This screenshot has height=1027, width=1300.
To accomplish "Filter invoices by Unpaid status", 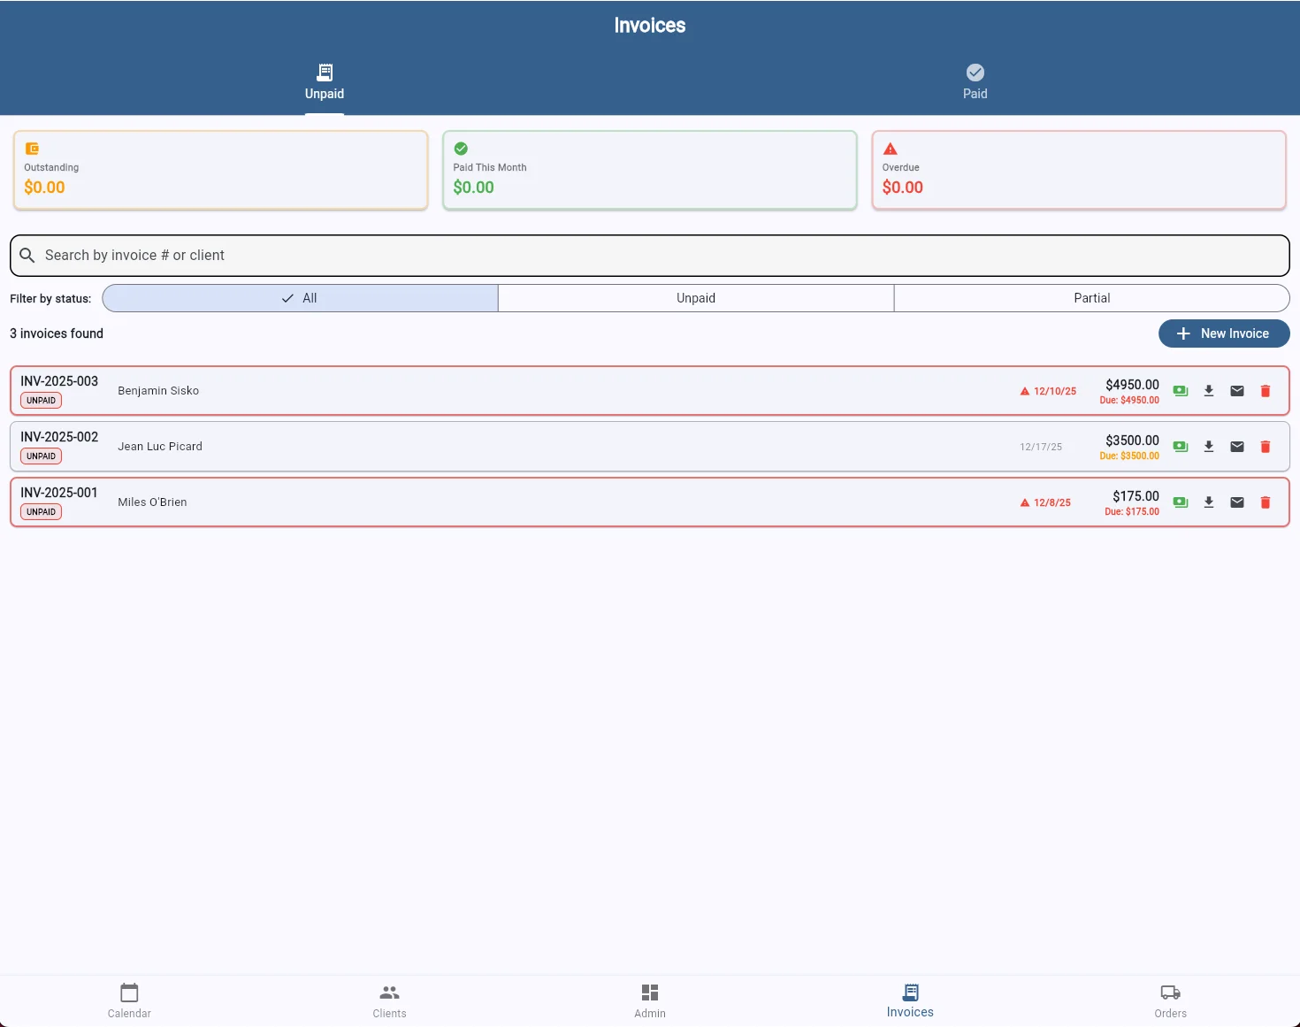I will click(x=695, y=298).
